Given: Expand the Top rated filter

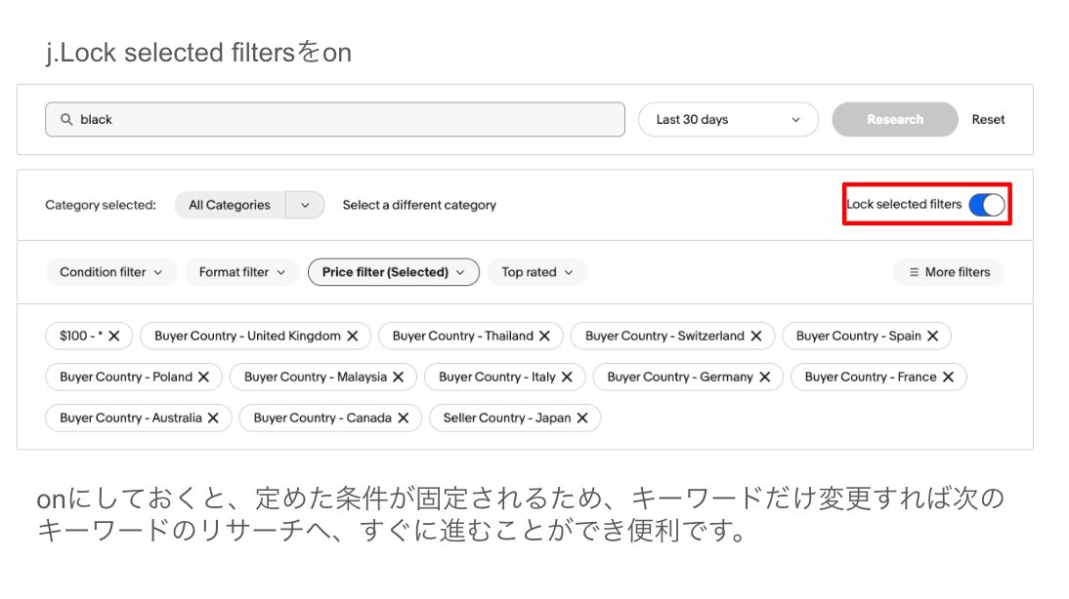Looking at the screenshot, I should pos(537,272).
